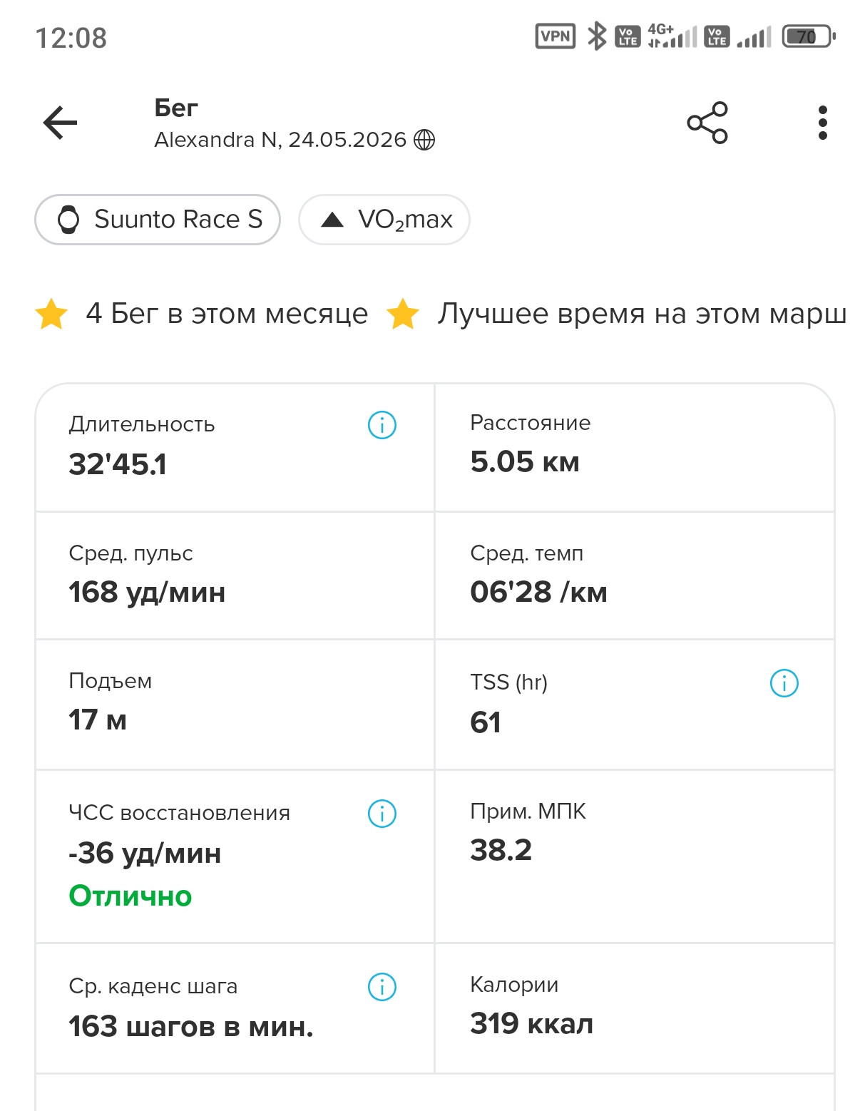Screen dimensions: 865x1111
Task: Select the Сред. темп 06'28 /км cell
Action: click(635, 575)
